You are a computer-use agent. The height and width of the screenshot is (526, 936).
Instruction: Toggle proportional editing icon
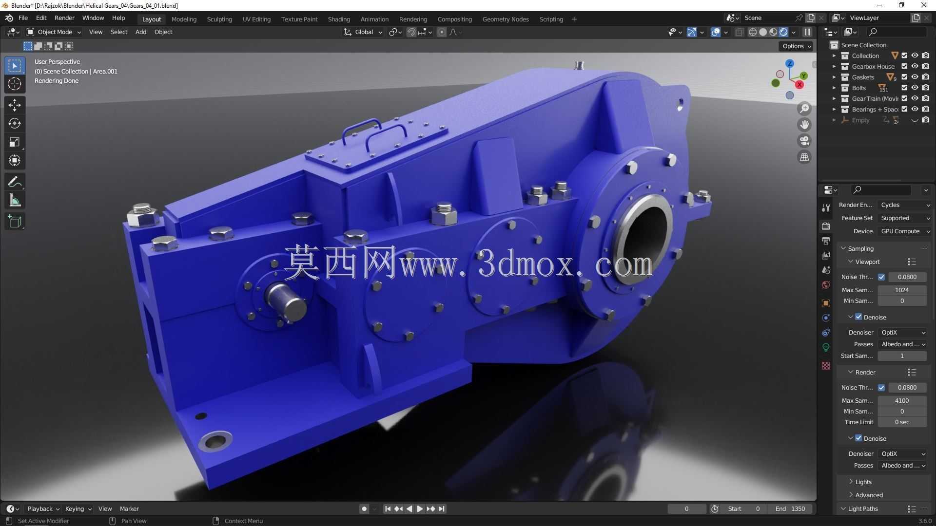click(x=442, y=32)
